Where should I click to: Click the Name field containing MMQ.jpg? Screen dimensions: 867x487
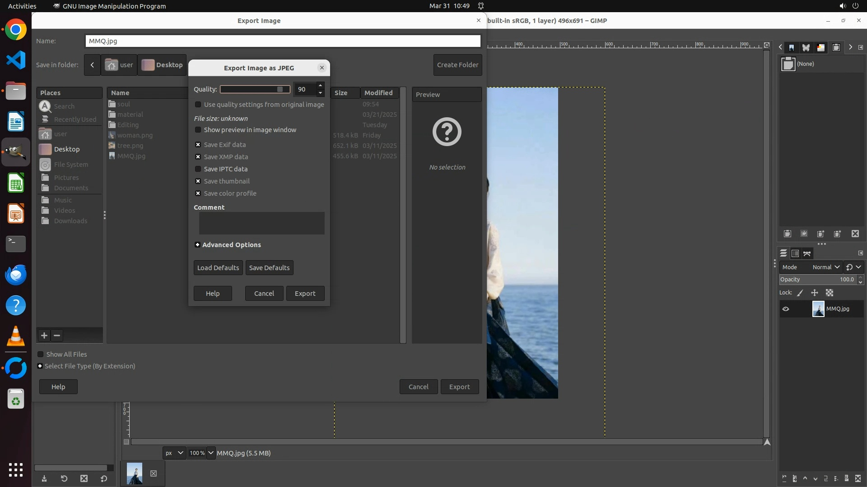tap(283, 41)
